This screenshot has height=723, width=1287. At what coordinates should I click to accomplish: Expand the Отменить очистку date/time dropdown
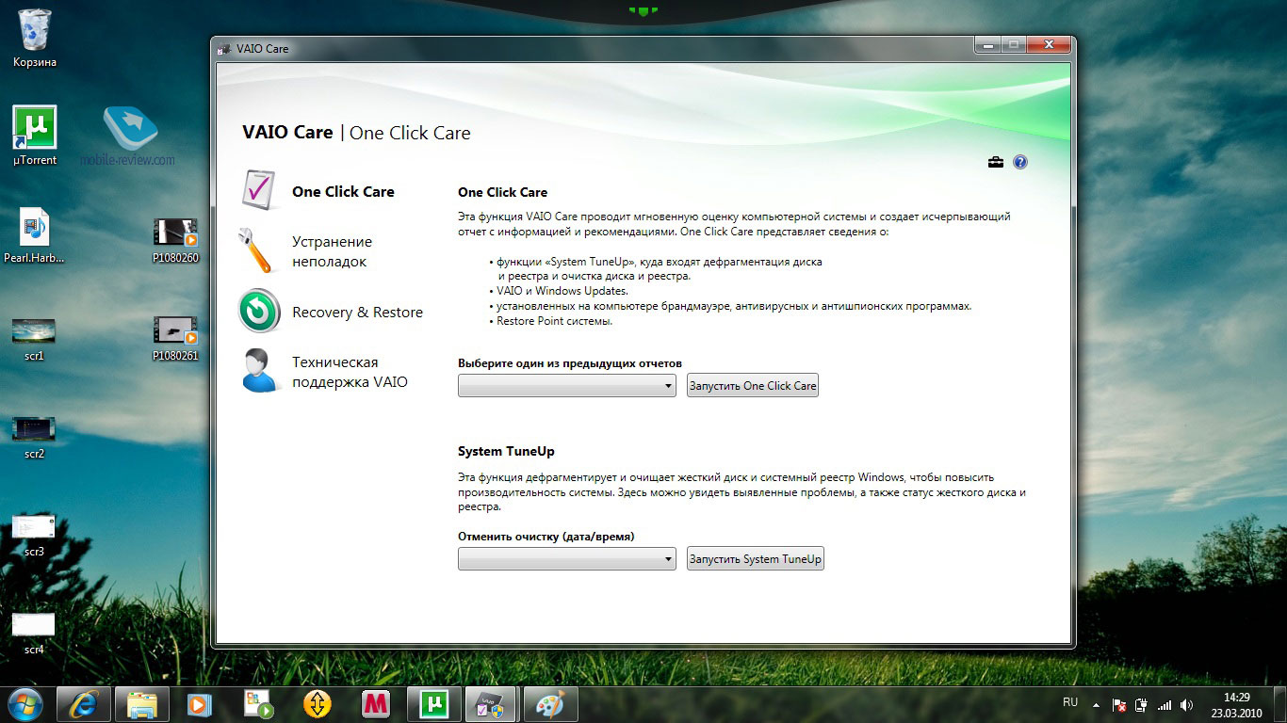point(567,559)
